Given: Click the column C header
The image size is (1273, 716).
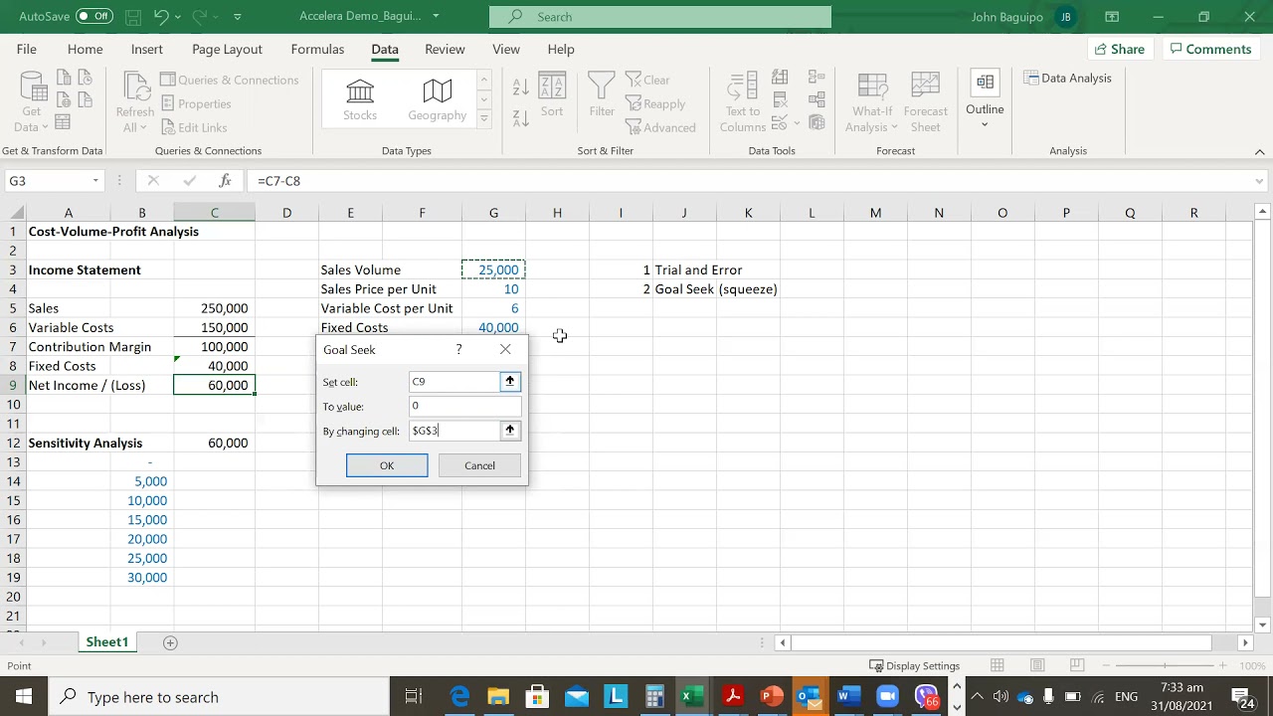Looking at the screenshot, I should [214, 213].
